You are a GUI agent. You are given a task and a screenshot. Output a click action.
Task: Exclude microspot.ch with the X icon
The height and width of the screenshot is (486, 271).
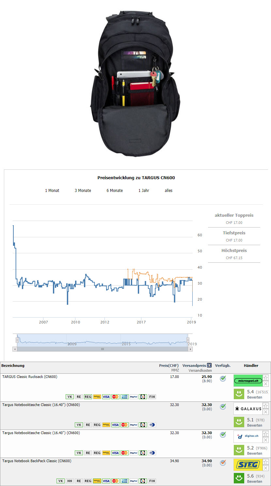[x=266, y=384]
